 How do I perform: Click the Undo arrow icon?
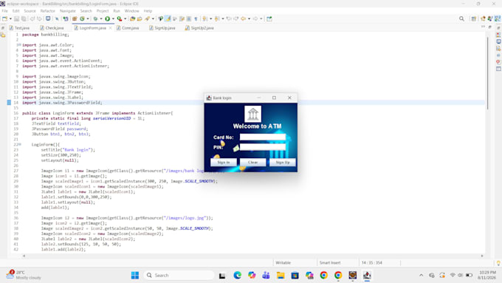[32, 19]
